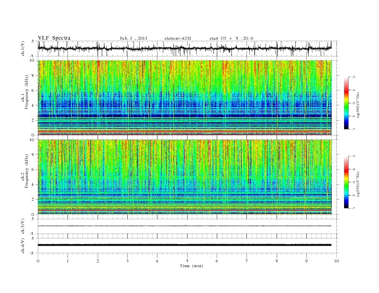Click the "10" kHz tick on ch.2 spectrogram
Image resolution: width=379 pixels, height=293 pixels.
[x=33, y=140]
